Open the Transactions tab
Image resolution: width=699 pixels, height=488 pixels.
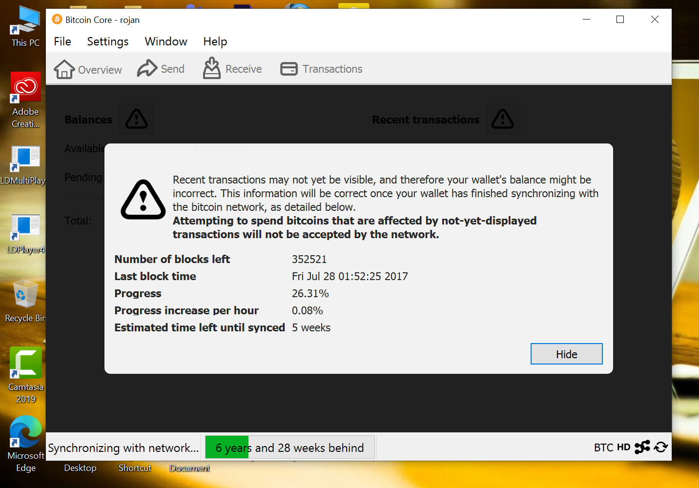coord(321,69)
